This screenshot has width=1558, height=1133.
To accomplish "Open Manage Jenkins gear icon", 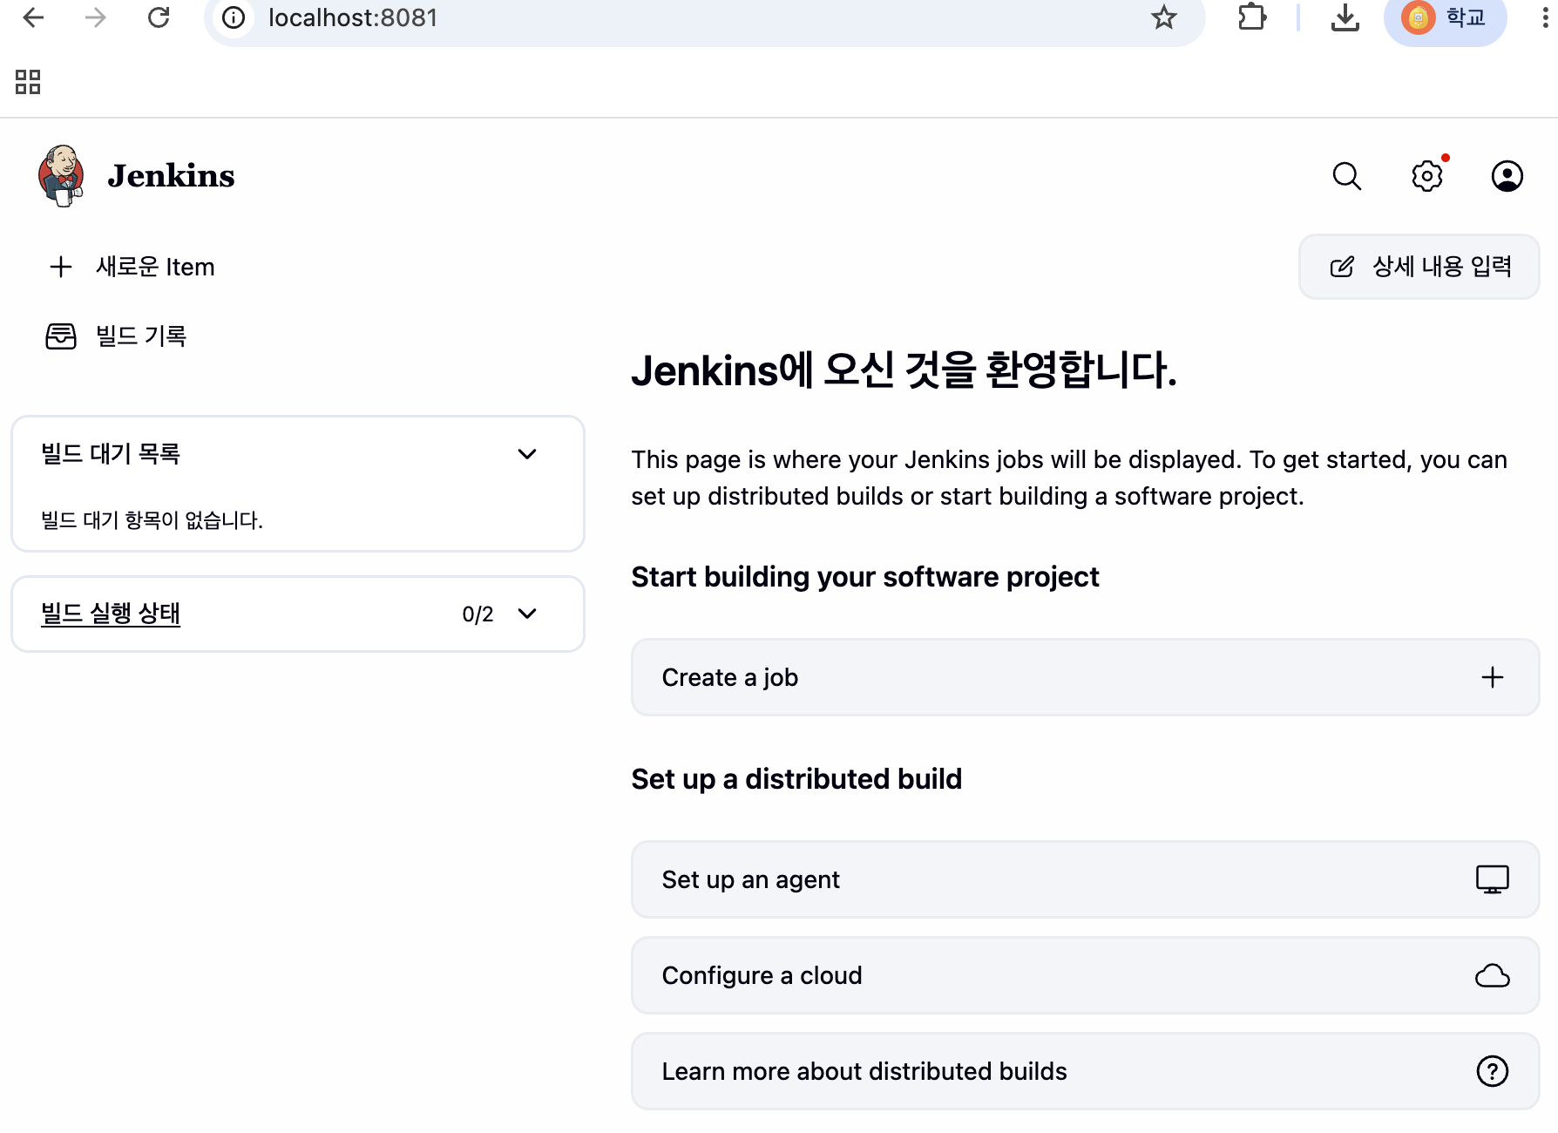I will point(1427,176).
